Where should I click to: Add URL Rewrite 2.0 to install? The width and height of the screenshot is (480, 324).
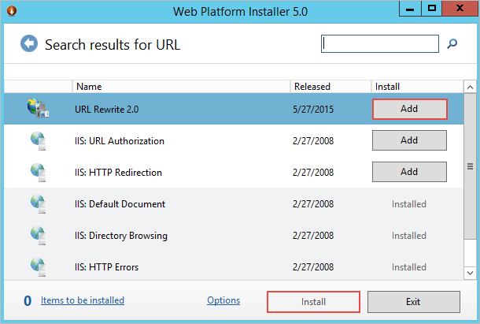[409, 109]
